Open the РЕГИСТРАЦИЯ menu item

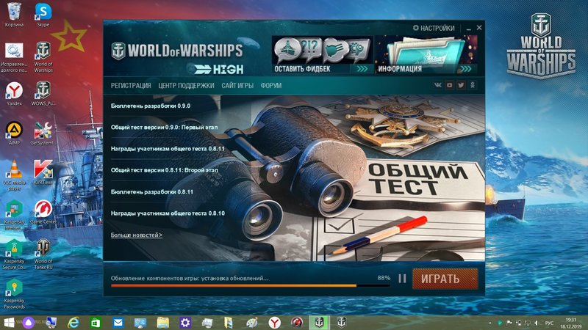coord(131,86)
